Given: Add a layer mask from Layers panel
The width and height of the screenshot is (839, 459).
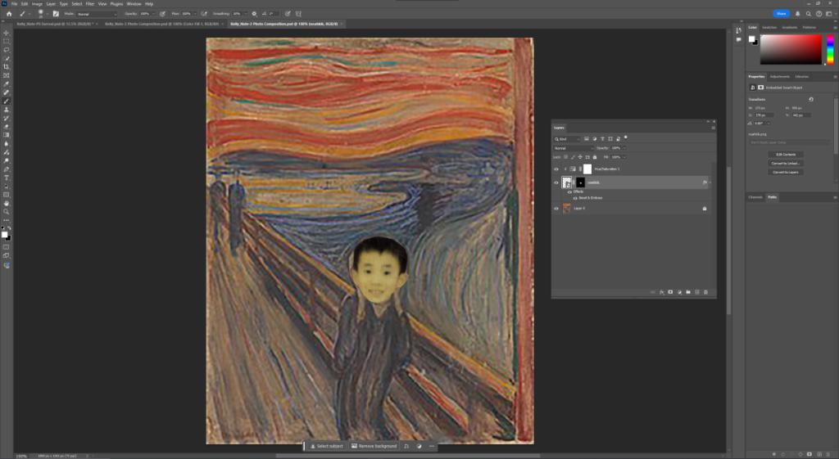Looking at the screenshot, I should click(x=670, y=291).
